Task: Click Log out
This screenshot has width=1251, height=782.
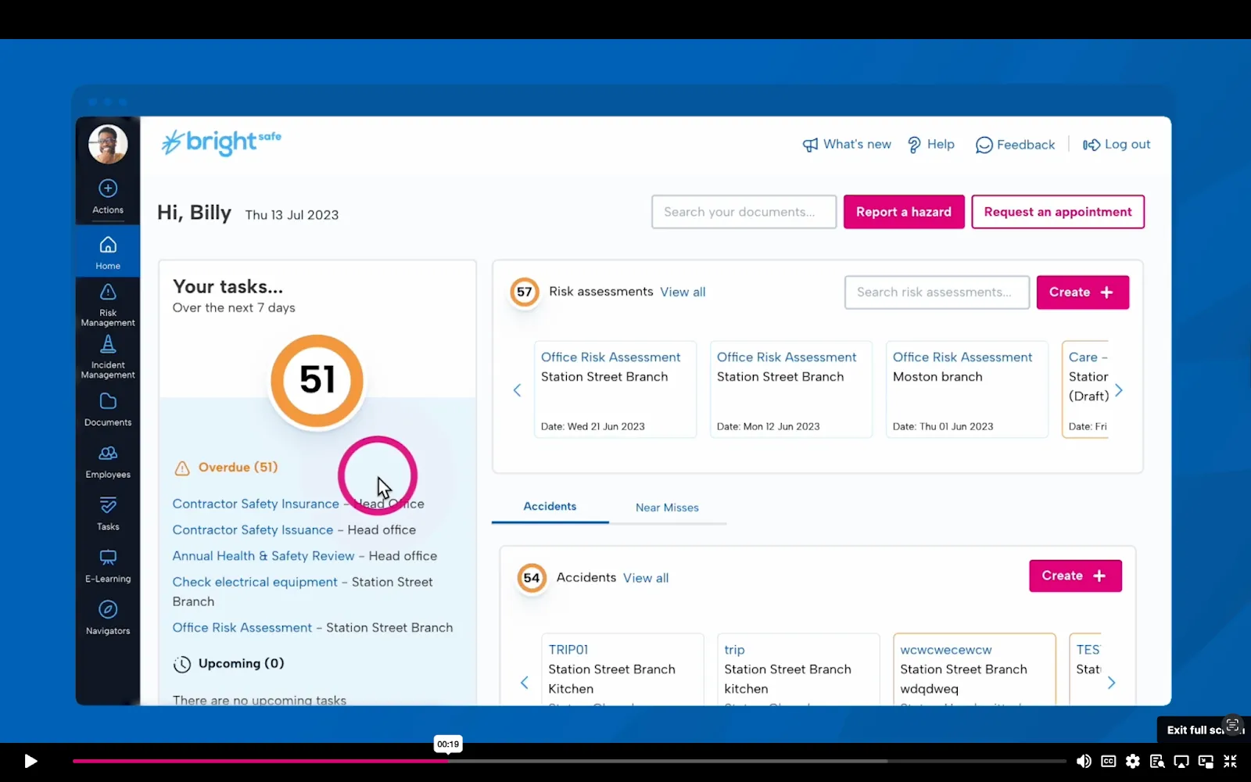Action: 1117,145
